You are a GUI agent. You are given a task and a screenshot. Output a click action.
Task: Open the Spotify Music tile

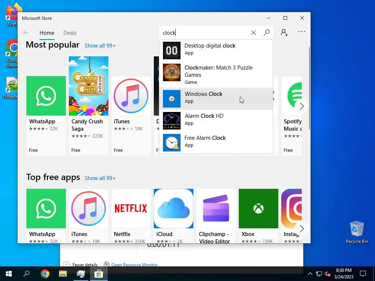pos(292,116)
